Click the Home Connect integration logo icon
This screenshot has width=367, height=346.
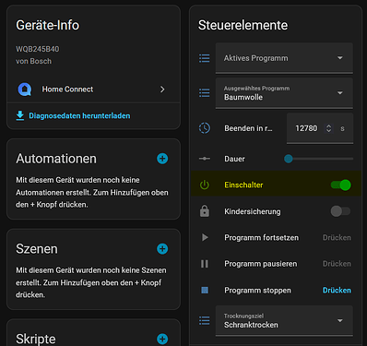25,89
